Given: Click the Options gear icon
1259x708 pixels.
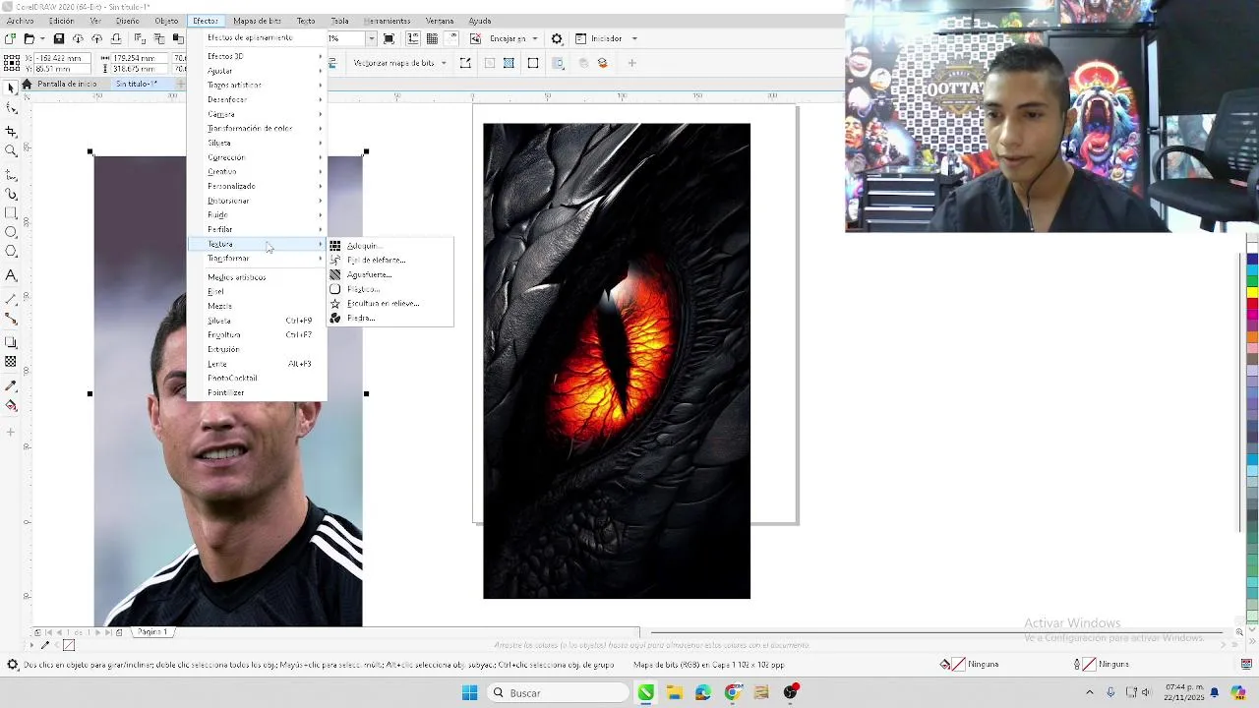Looking at the screenshot, I should click(x=557, y=38).
